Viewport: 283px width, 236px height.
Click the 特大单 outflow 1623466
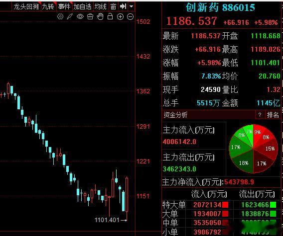pos(255,205)
